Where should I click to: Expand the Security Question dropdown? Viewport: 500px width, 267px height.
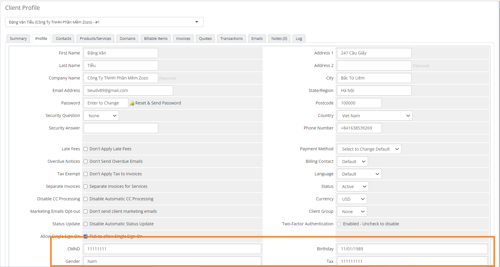(101, 115)
